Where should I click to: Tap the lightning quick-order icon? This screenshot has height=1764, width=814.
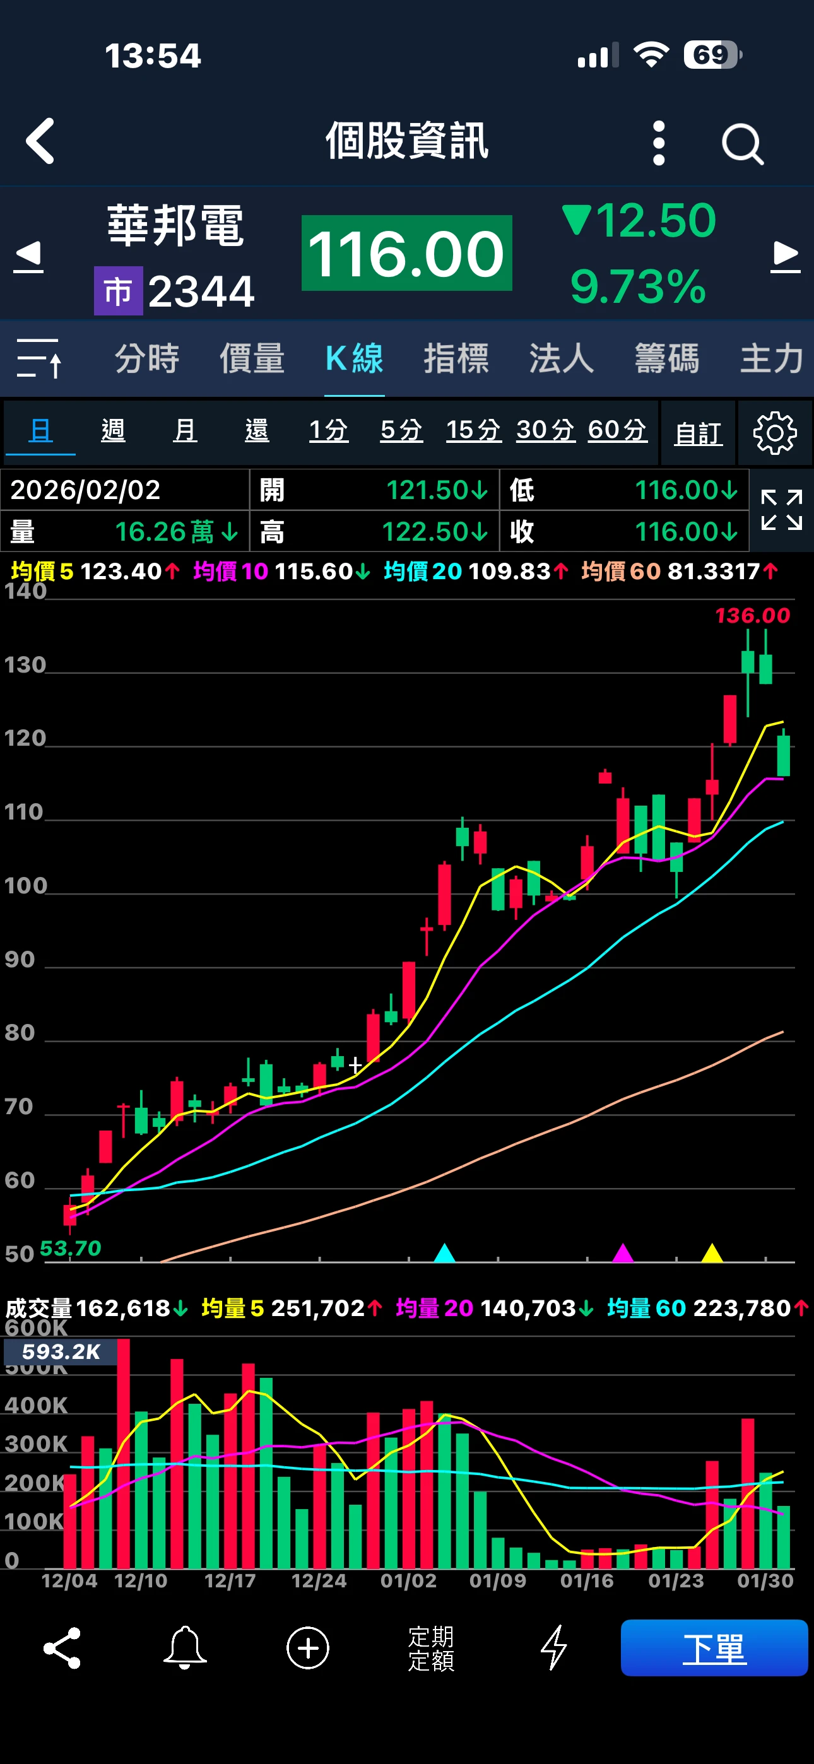point(553,1647)
